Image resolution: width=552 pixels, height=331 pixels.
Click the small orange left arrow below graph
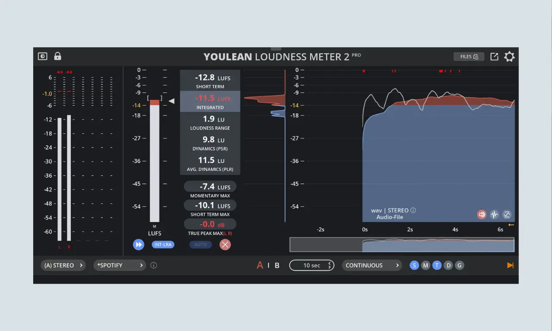511,225
